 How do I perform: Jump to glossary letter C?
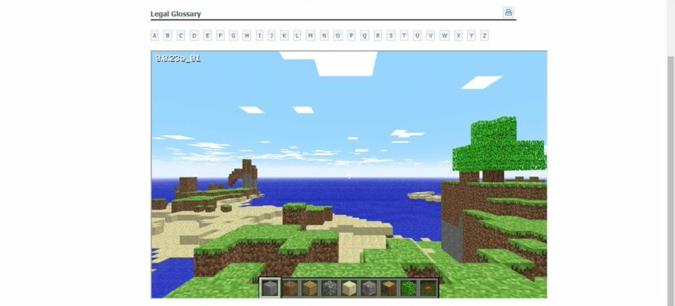point(181,36)
